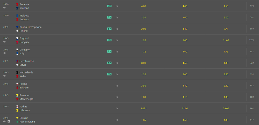The height and width of the screenshot is (125, 259).
Task: Toggle speaker icon for Ukraine vs Ireland
Action: 5,121
